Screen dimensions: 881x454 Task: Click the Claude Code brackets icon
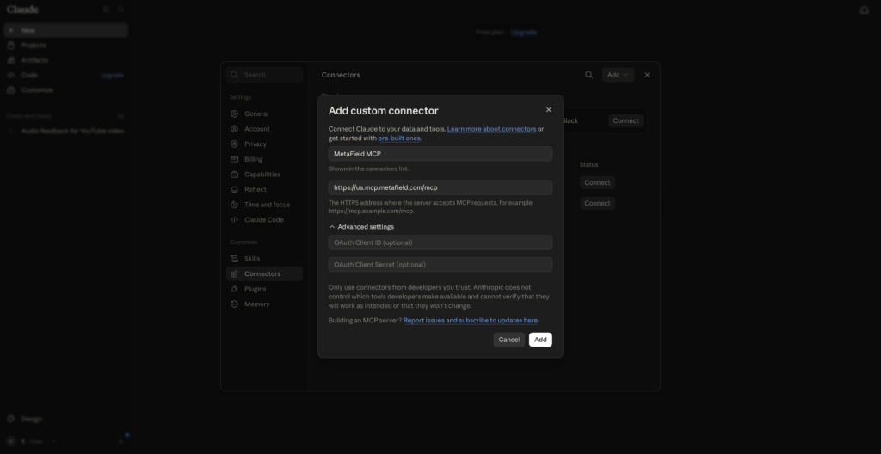(234, 220)
